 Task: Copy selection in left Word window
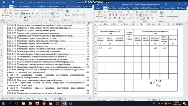(11, 13)
